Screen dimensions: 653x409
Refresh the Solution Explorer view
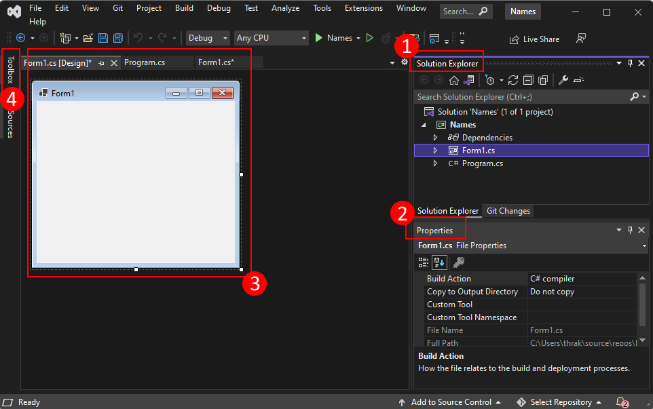(513, 80)
